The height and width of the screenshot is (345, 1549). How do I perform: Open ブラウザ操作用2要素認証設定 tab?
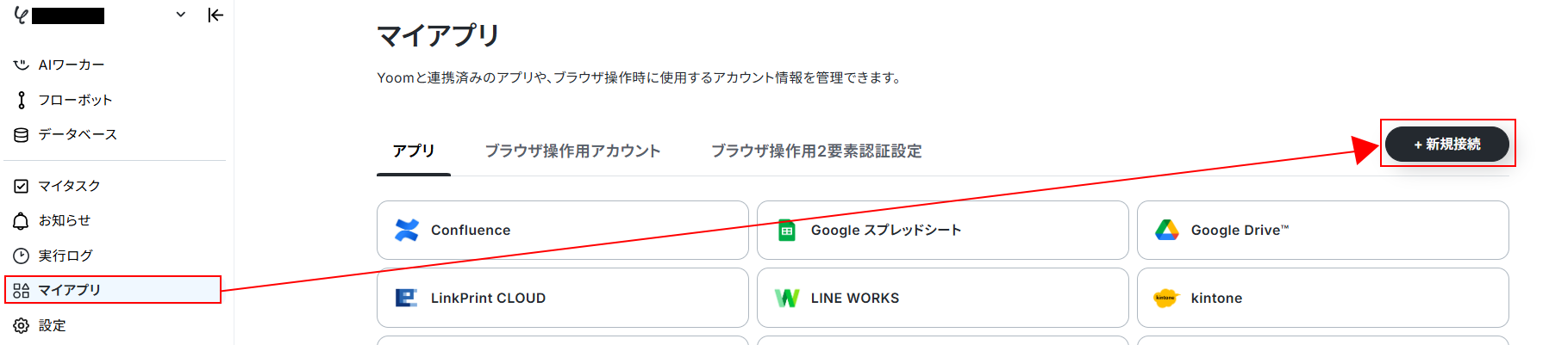point(816,151)
